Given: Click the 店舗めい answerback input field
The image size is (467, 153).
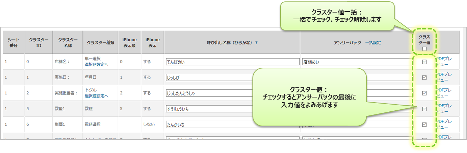Looking at the screenshot, I should (355, 62).
